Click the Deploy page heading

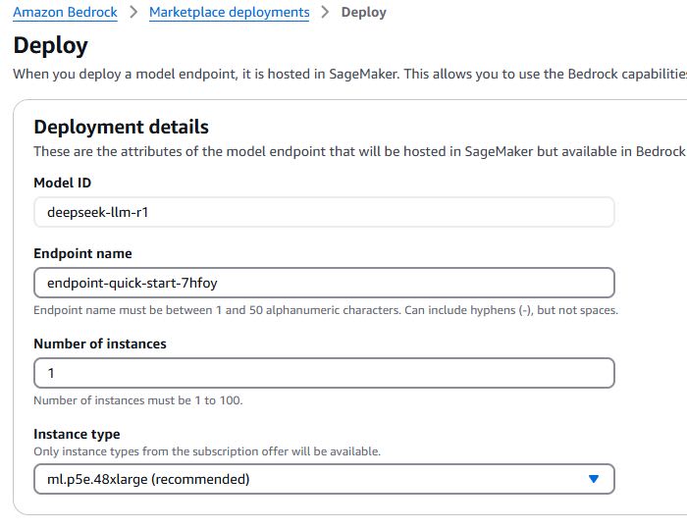pyautogui.click(x=50, y=45)
